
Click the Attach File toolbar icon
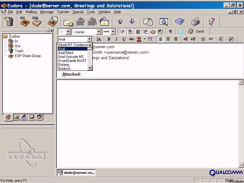pyautogui.click(x=148, y=21)
